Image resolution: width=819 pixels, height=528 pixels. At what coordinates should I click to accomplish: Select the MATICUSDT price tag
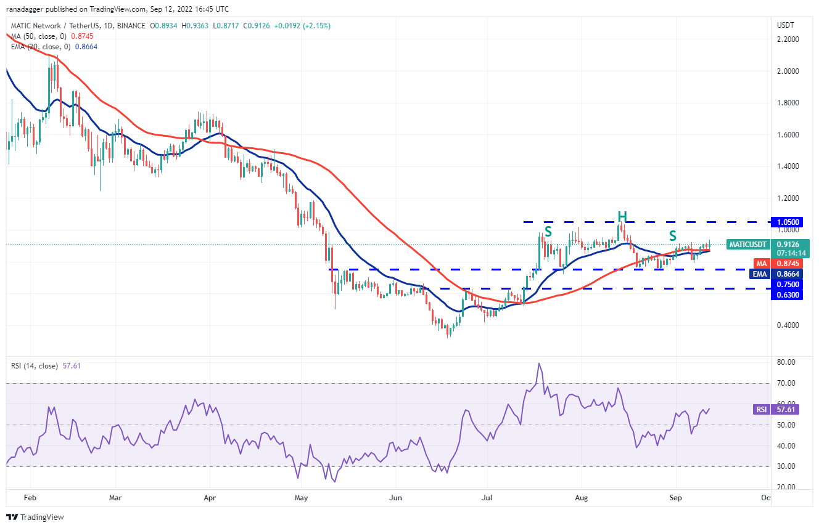[x=748, y=245]
